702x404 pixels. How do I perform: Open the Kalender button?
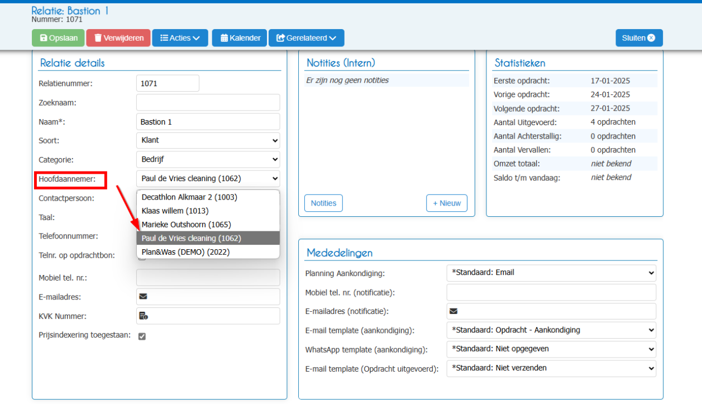(240, 38)
